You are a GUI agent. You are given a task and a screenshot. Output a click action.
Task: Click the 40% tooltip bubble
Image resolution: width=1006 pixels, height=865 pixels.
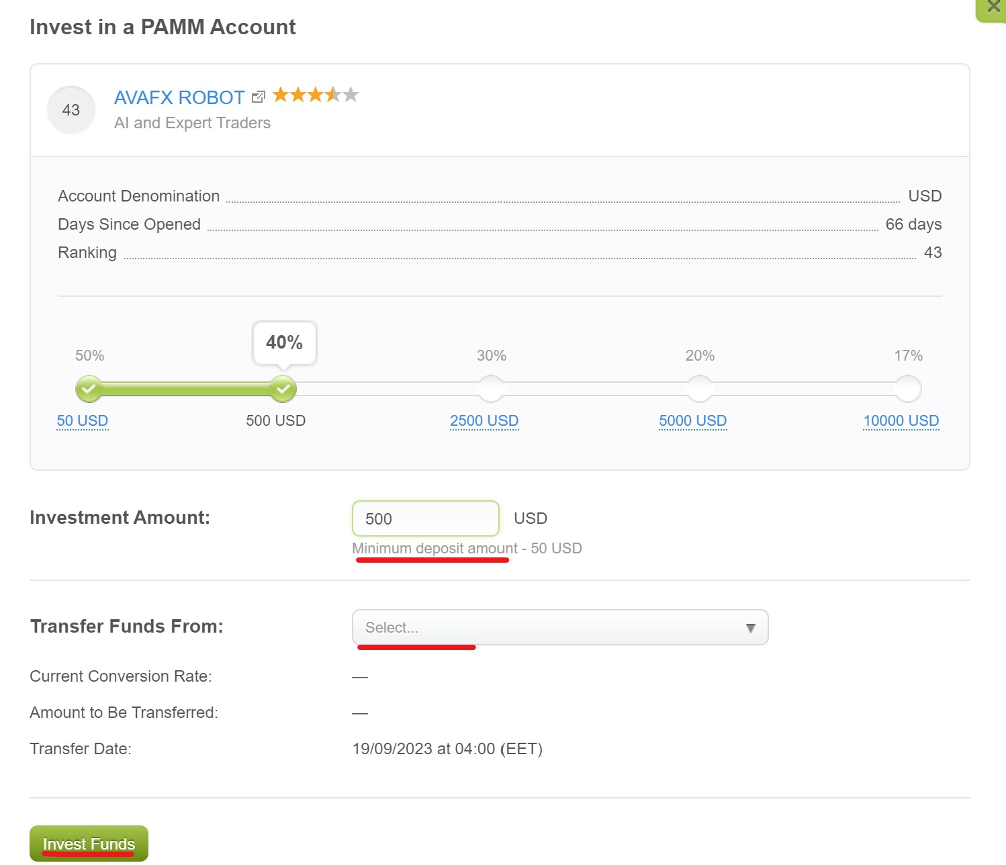click(284, 343)
